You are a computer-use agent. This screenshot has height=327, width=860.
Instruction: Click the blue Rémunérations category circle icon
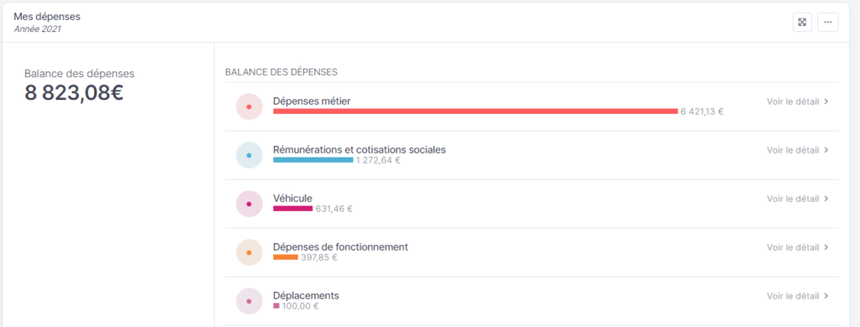[x=249, y=156]
